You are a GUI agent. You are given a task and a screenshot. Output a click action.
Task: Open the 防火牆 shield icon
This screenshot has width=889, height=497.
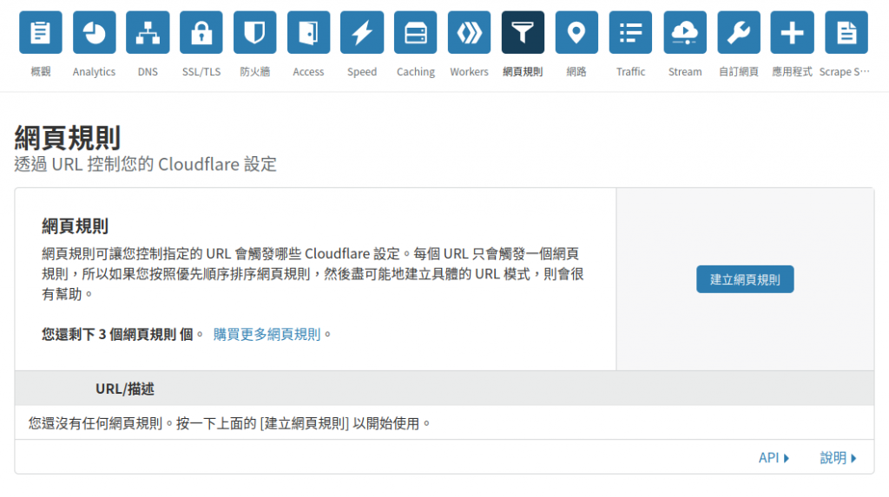click(x=254, y=32)
